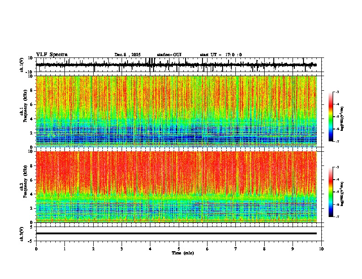This screenshot has width=362, height=279.
Task: Select the "Time (min)" x-axis label
Action: click(x=183, y=253)
